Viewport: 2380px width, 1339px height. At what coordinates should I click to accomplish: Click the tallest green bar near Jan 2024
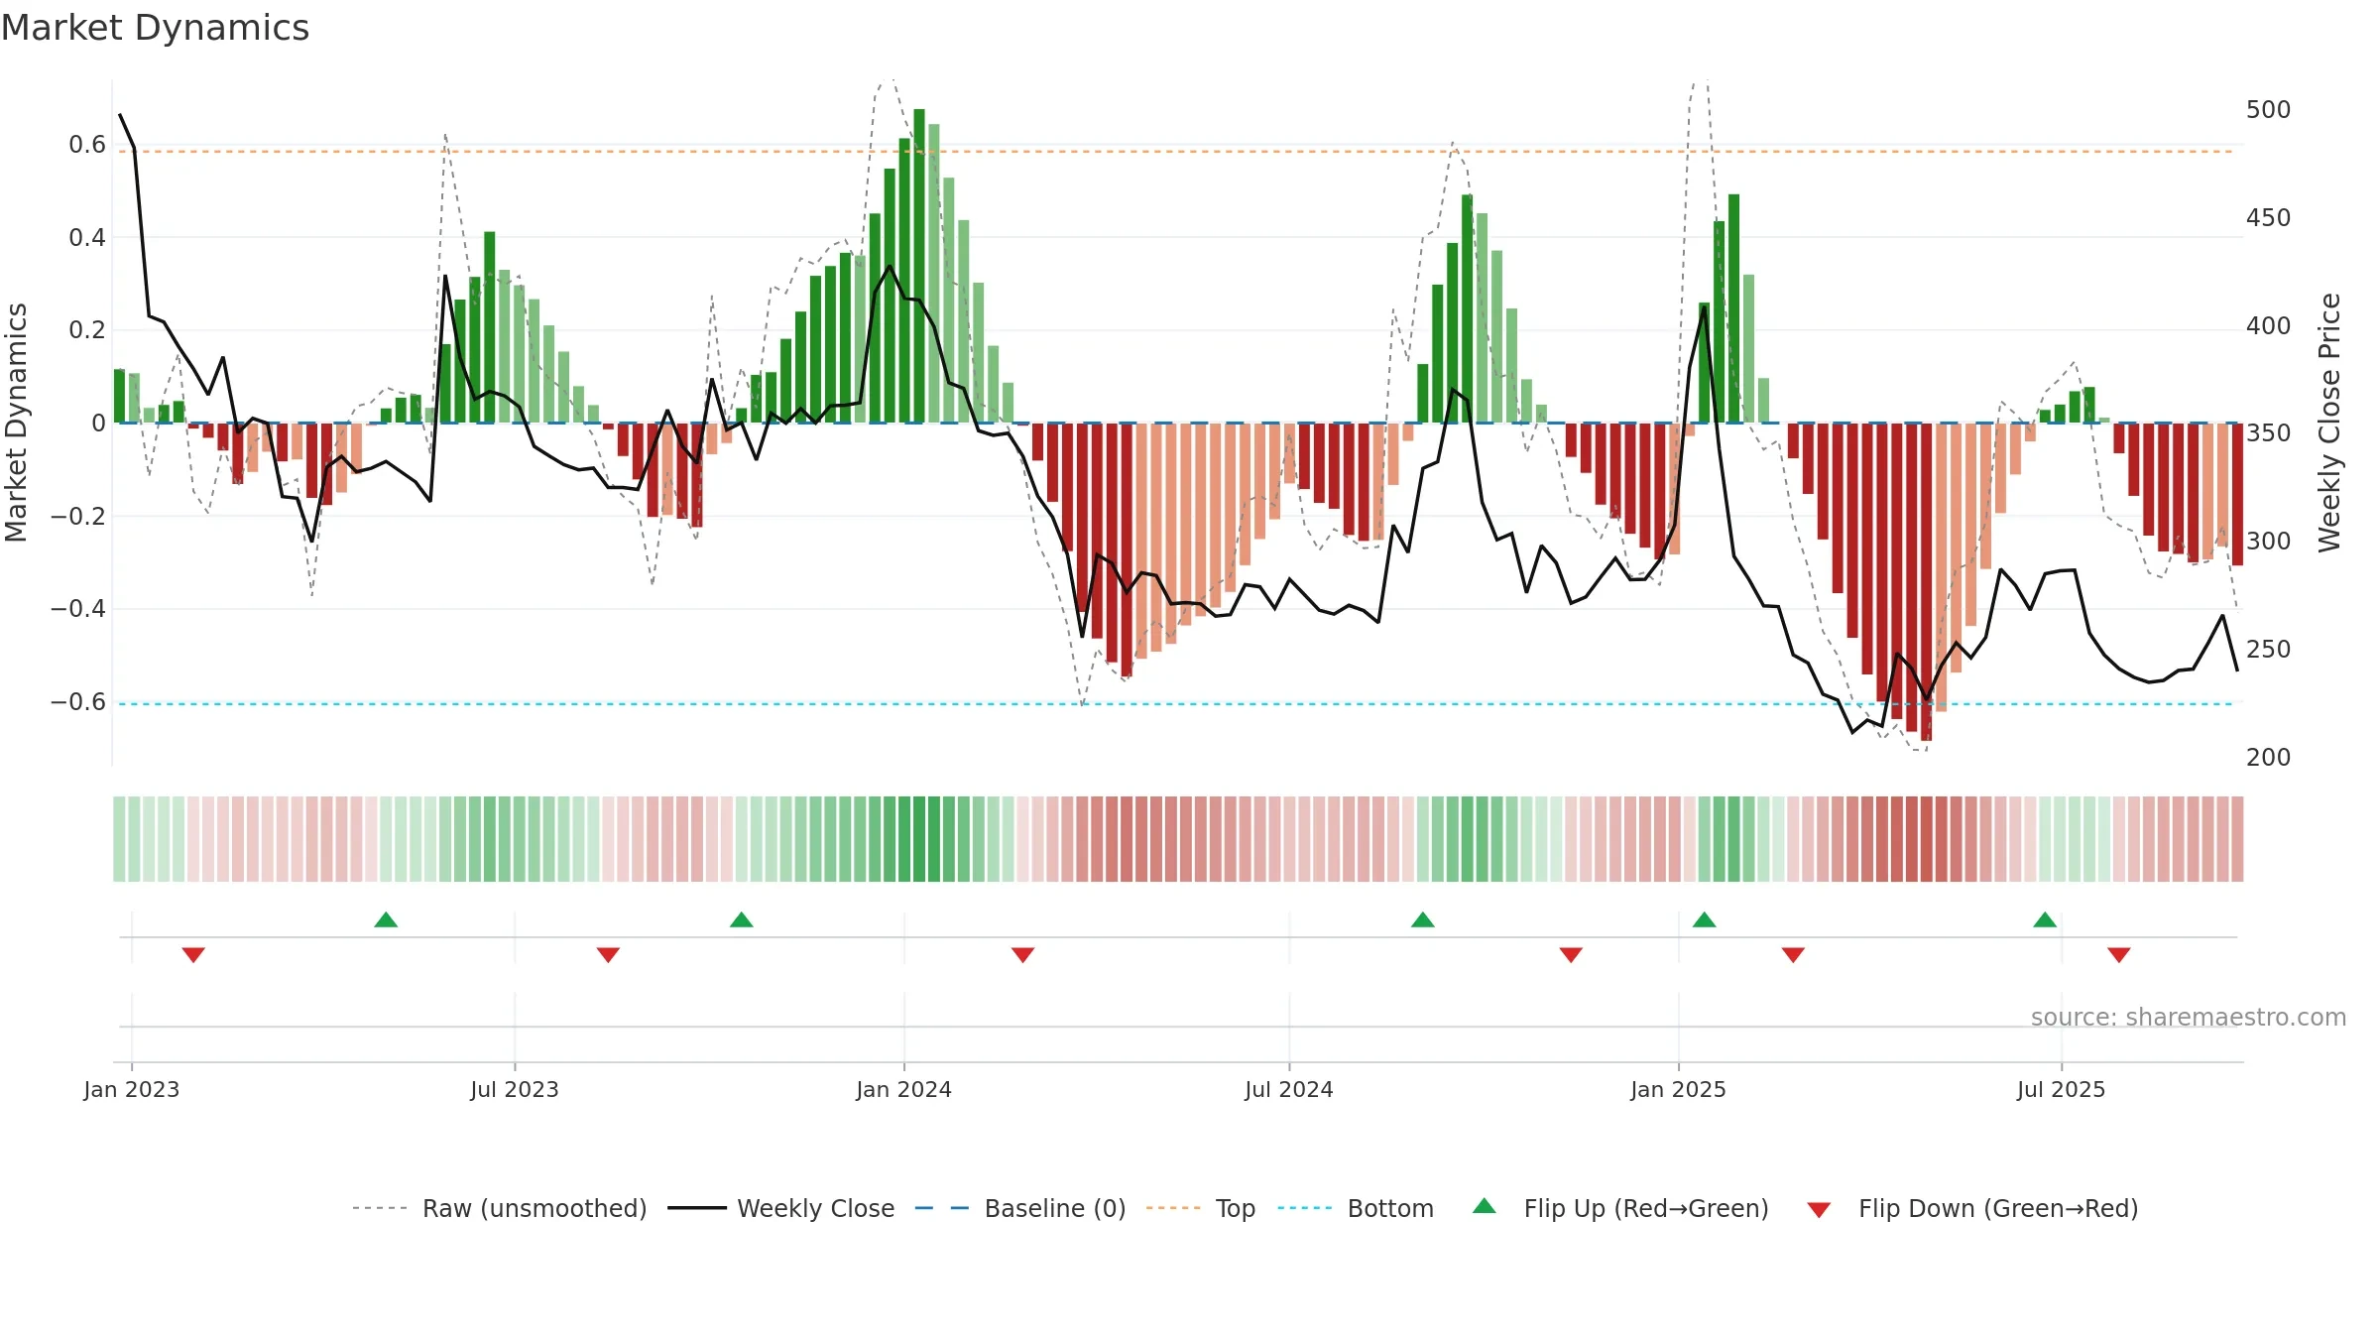[919, 266]
